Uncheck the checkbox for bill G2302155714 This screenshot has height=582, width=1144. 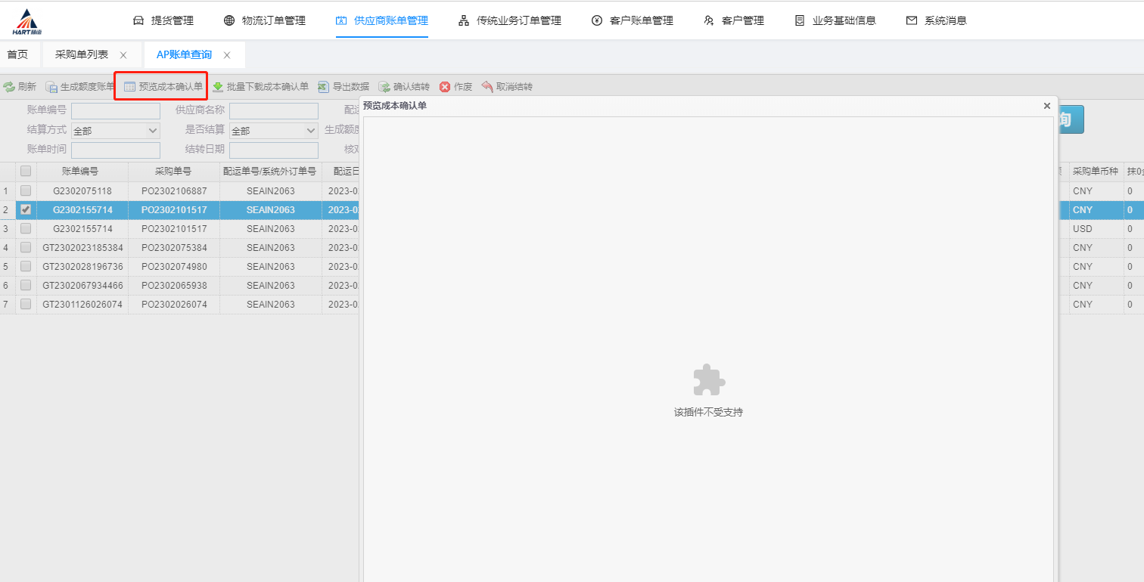(x=25, y=209)
